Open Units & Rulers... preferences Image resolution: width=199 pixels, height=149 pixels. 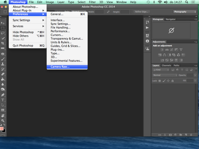67,42
